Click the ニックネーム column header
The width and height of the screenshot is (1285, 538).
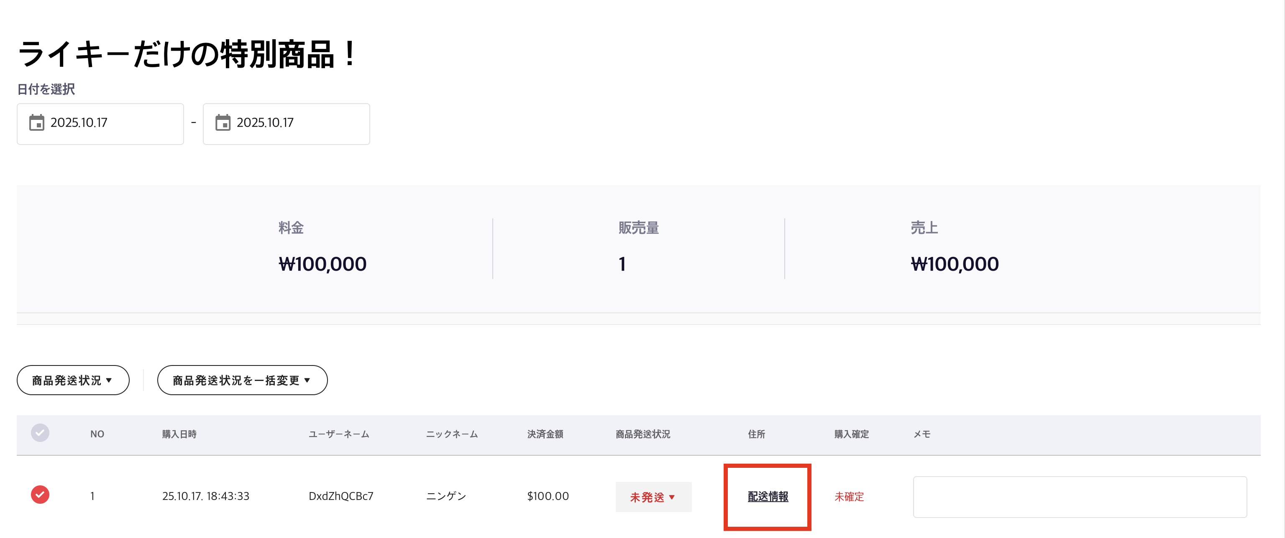[451, 434]
